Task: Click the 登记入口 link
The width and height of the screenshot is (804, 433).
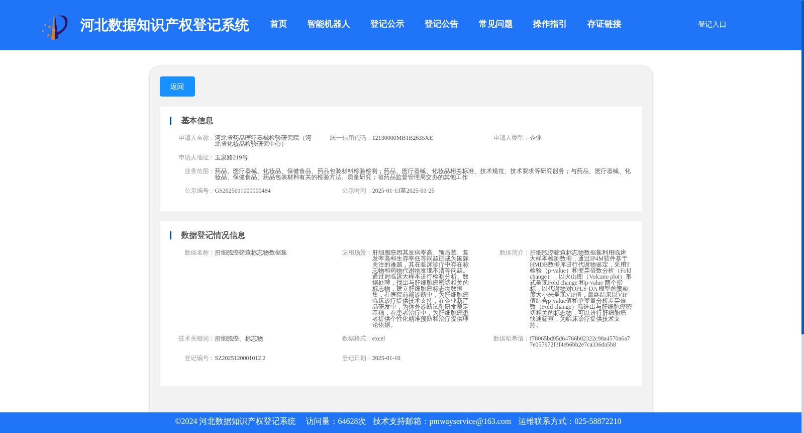Action: click(712, 24)
